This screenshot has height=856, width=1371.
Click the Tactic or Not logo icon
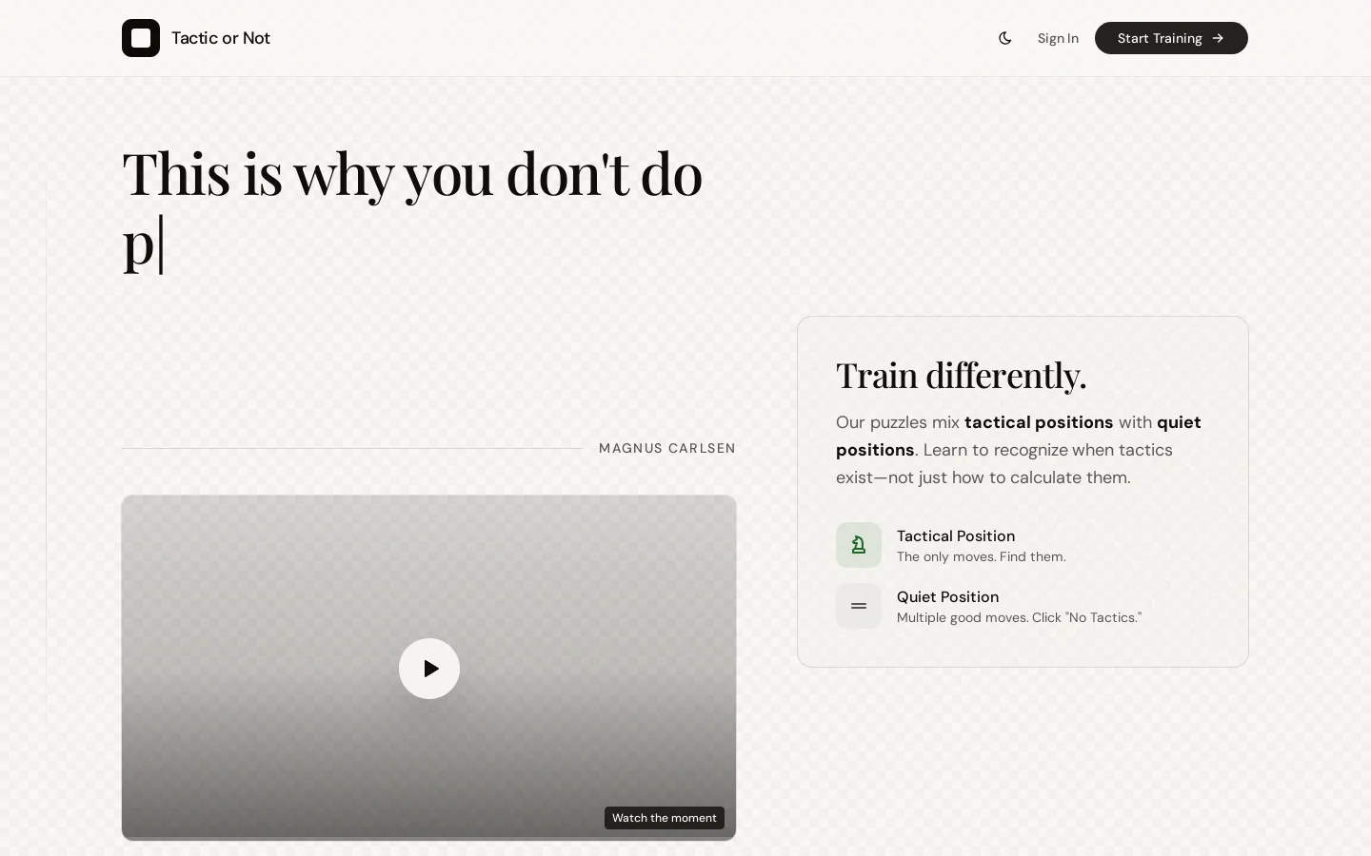tap(141, 38)
